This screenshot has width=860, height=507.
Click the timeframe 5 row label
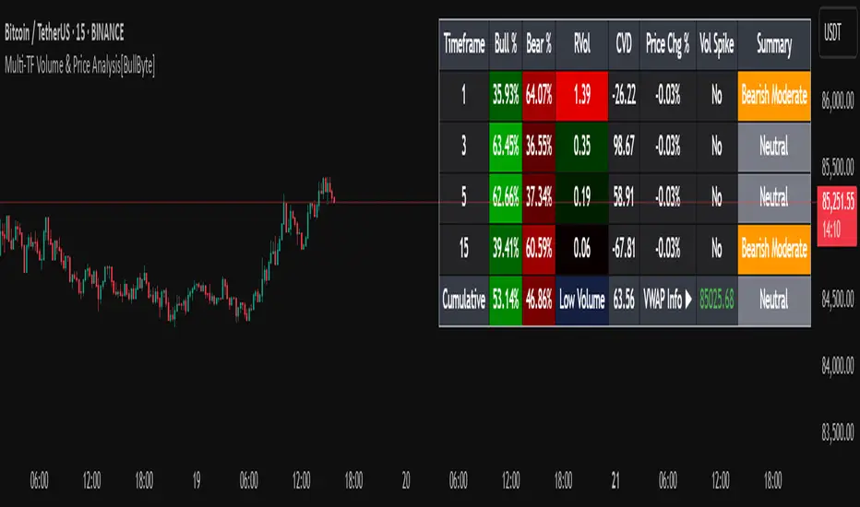pos(464,197)
